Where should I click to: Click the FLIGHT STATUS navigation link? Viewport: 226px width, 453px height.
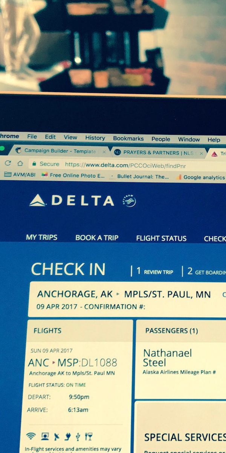coord(161,239)
